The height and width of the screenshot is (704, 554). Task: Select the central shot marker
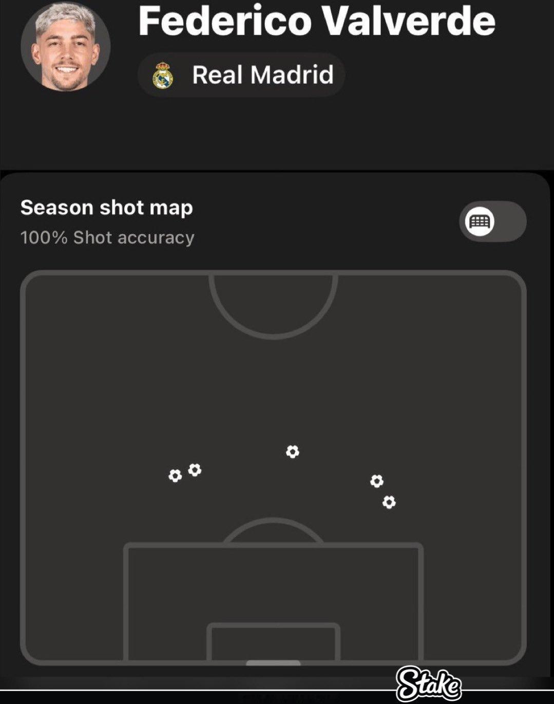click(x=292, y=452)
